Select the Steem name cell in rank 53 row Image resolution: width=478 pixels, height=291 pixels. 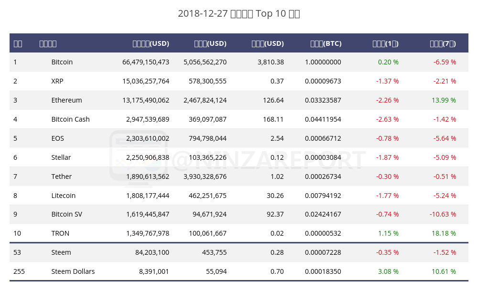[61, 252]
